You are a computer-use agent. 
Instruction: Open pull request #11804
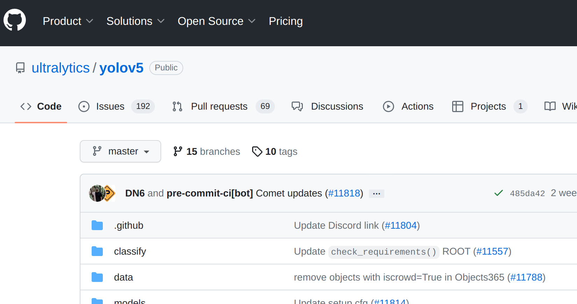[401, 226]
